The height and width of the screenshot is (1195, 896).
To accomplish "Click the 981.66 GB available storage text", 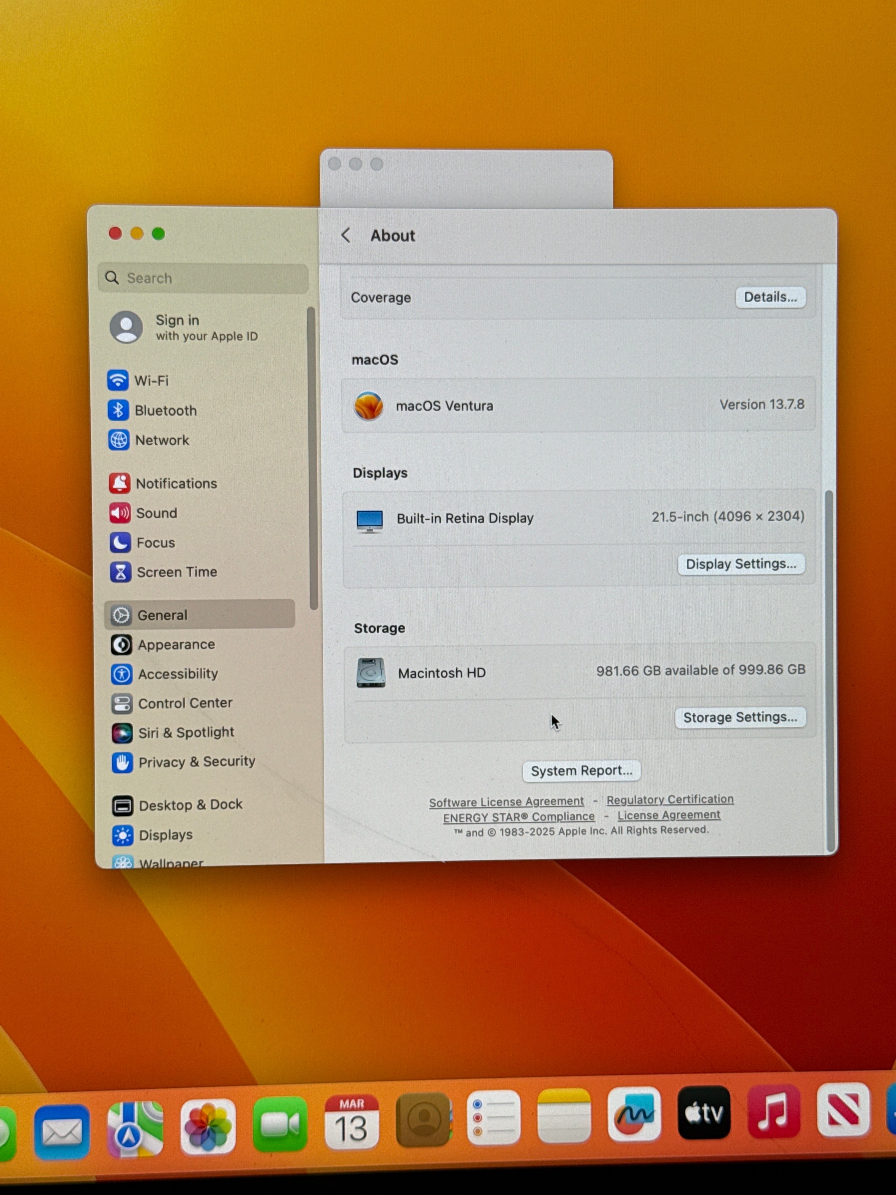I will point(700,670).
